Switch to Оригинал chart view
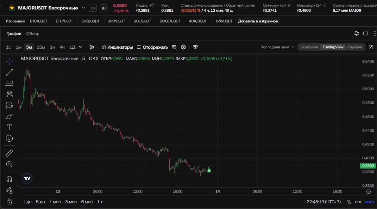Screen dimensions: 377x209 (309, 47)
